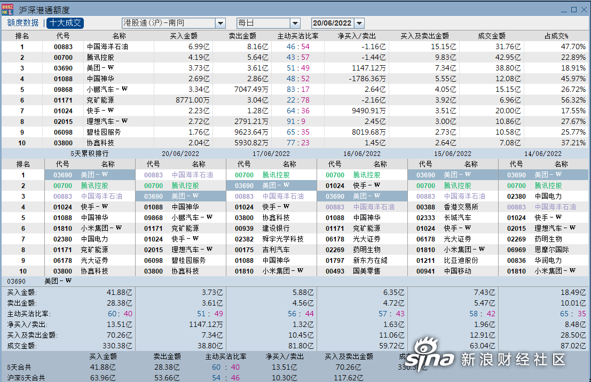The image size is (591, 382).
Task: Select the sell amount 7047.49万
Action: tap(251, 89)
